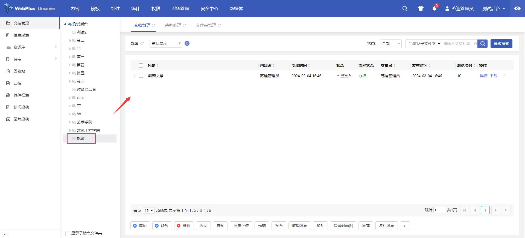Open the per-page count dropdown showing 15
The height and width of the screenshot is (238, 525).
(x=148, y=210)
